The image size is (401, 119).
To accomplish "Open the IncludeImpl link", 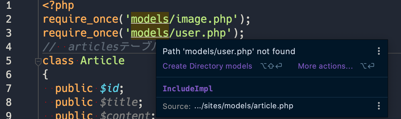I will click(188, 89).
